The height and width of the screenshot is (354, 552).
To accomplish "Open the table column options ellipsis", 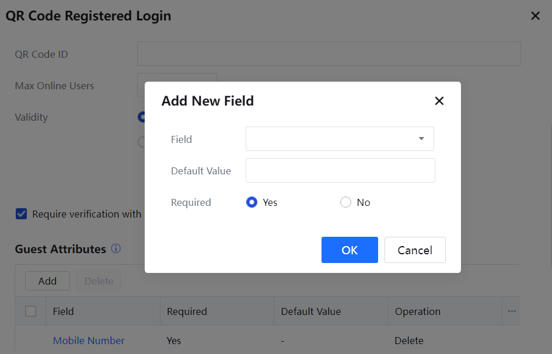I will pos(512,311).
